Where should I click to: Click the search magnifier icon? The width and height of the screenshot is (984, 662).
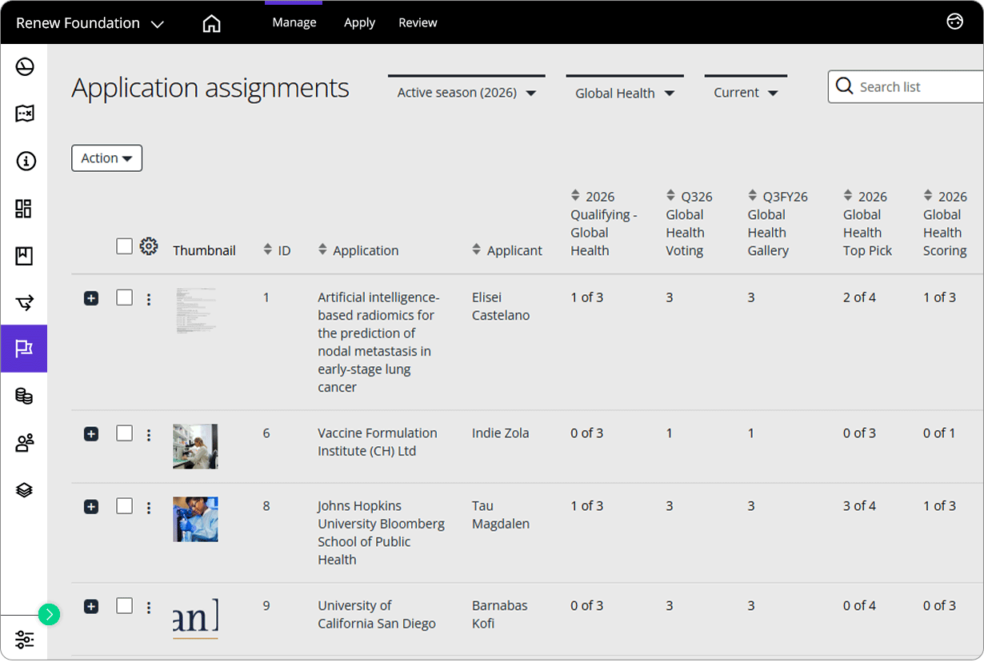pyautogui.click(x=844, y=86)
